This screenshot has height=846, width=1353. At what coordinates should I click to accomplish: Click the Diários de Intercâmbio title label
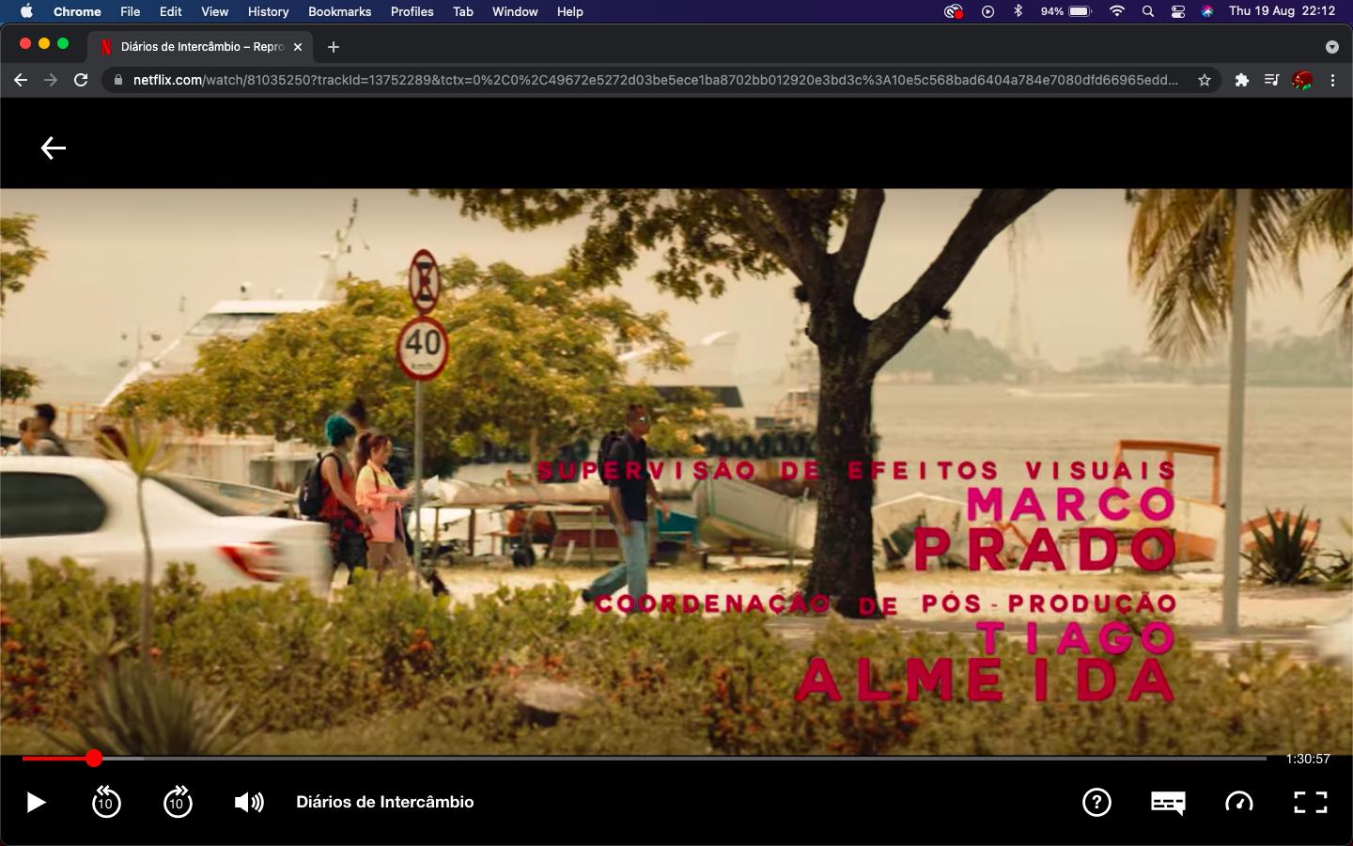pyautogui.click(x=385, y=802)
